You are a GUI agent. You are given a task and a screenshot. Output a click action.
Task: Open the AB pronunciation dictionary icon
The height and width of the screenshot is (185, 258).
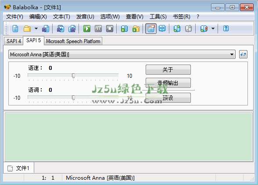point(162,29)
